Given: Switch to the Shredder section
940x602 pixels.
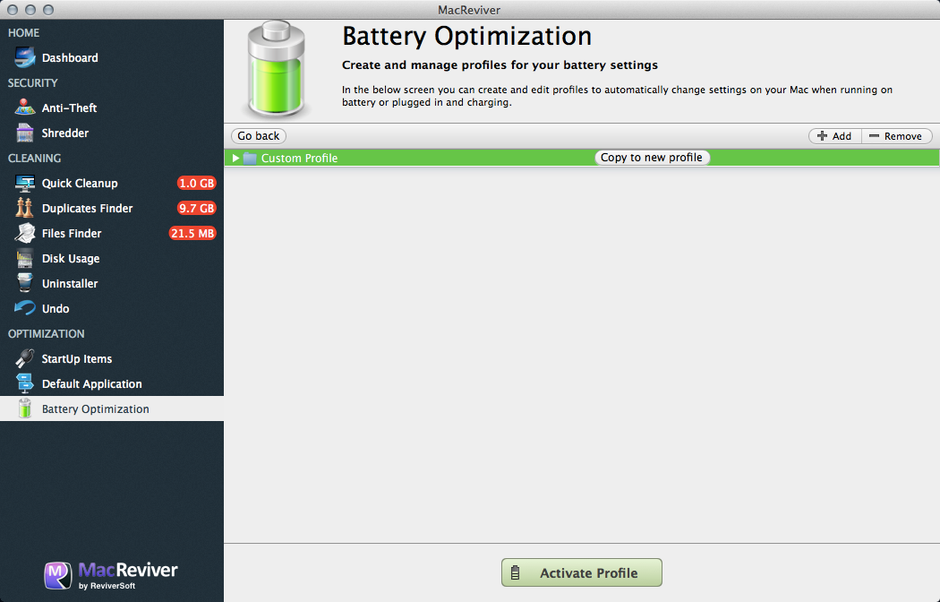Looking at the screenshot, I should [65, 133].
